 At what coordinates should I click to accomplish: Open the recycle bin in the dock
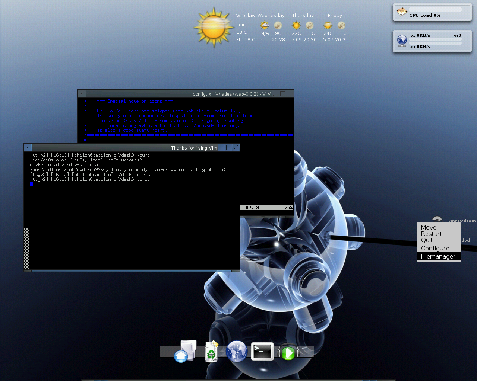[211, 351]
